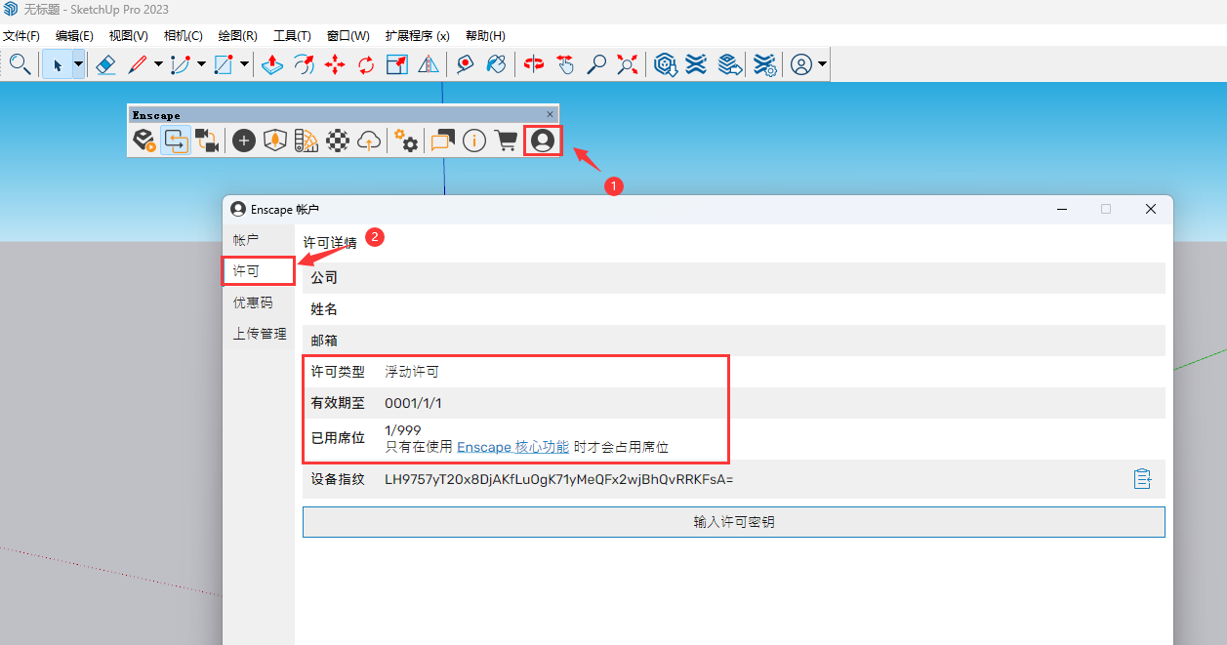This screenshot has width=1227, height=645.
Task: Follow the Enscape 核心功能 link
Action: tap(512, 447)
